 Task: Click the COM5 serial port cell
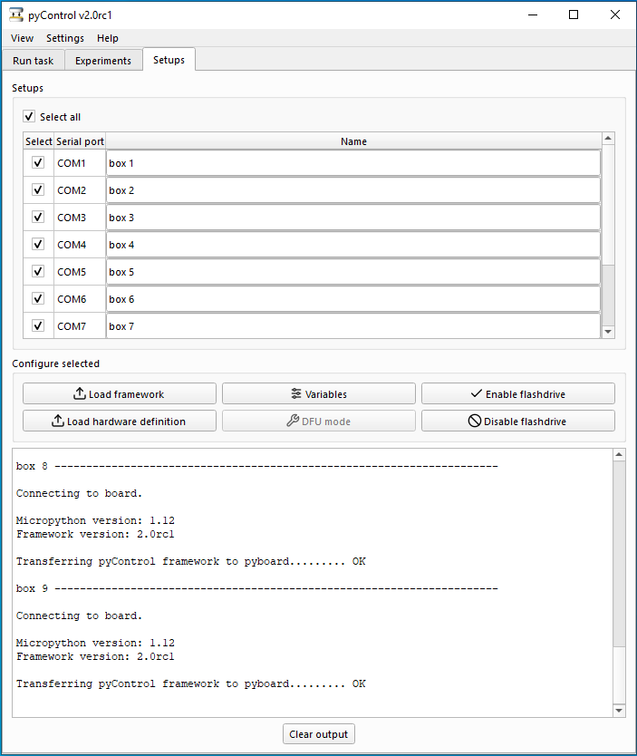(80, 272)
